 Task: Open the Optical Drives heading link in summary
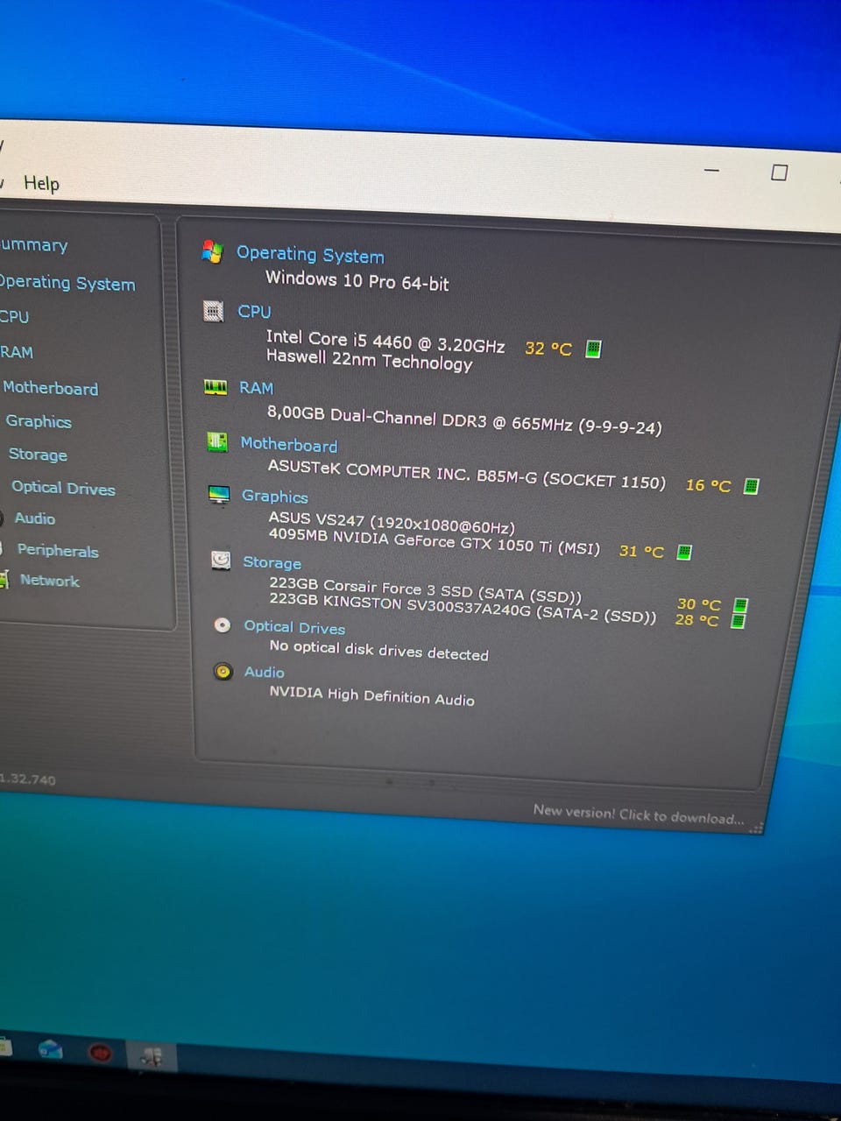point(294,627)
